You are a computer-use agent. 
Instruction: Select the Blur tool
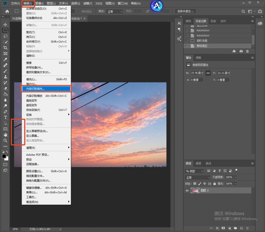[x=5, y=100]
